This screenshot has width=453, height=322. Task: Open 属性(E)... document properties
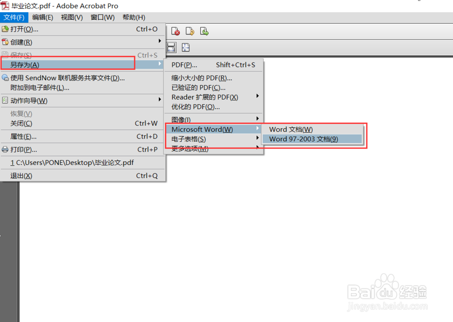(83, 137)
